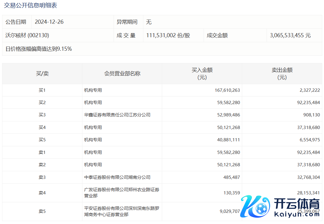Select the turnover value 3,065,533,455 元

[290, 35]
